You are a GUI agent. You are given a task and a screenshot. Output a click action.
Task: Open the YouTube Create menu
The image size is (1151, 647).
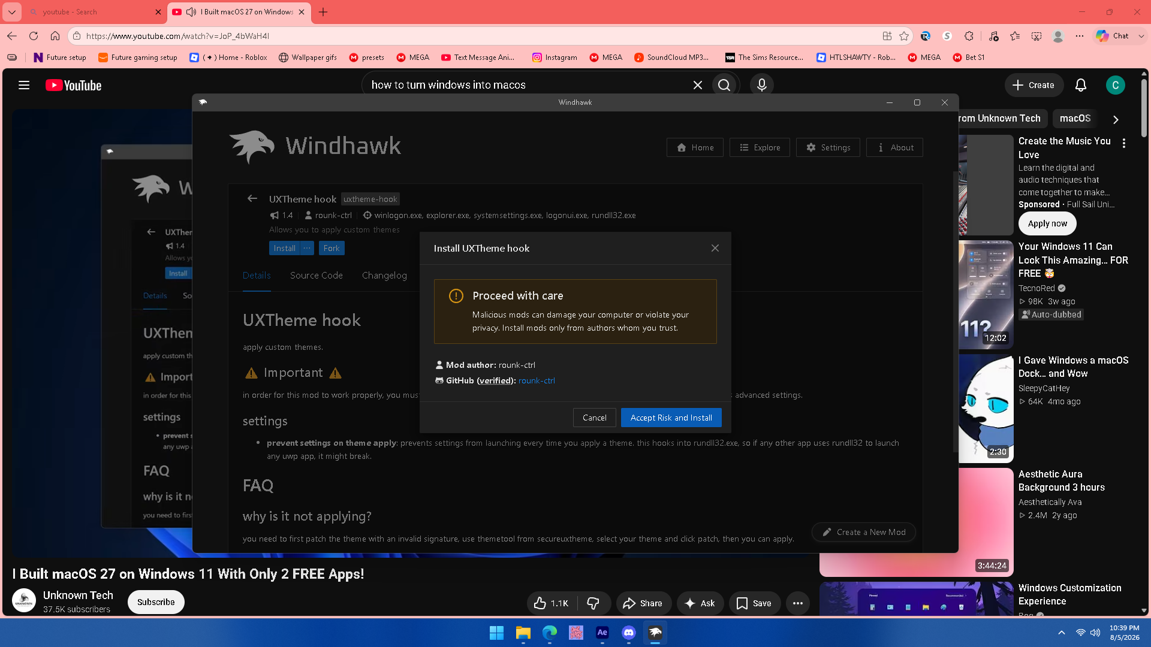[x=1034, y=85]
